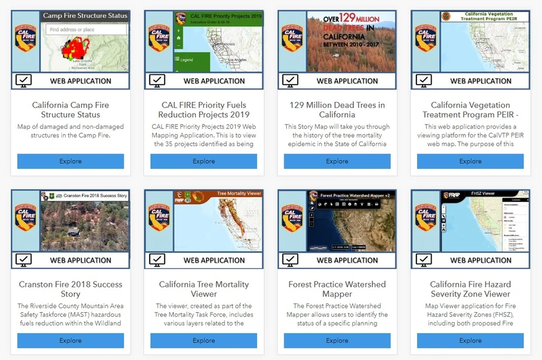Click the monitor checkmark icon on the Camp Fire card

[x=24, y=81]
